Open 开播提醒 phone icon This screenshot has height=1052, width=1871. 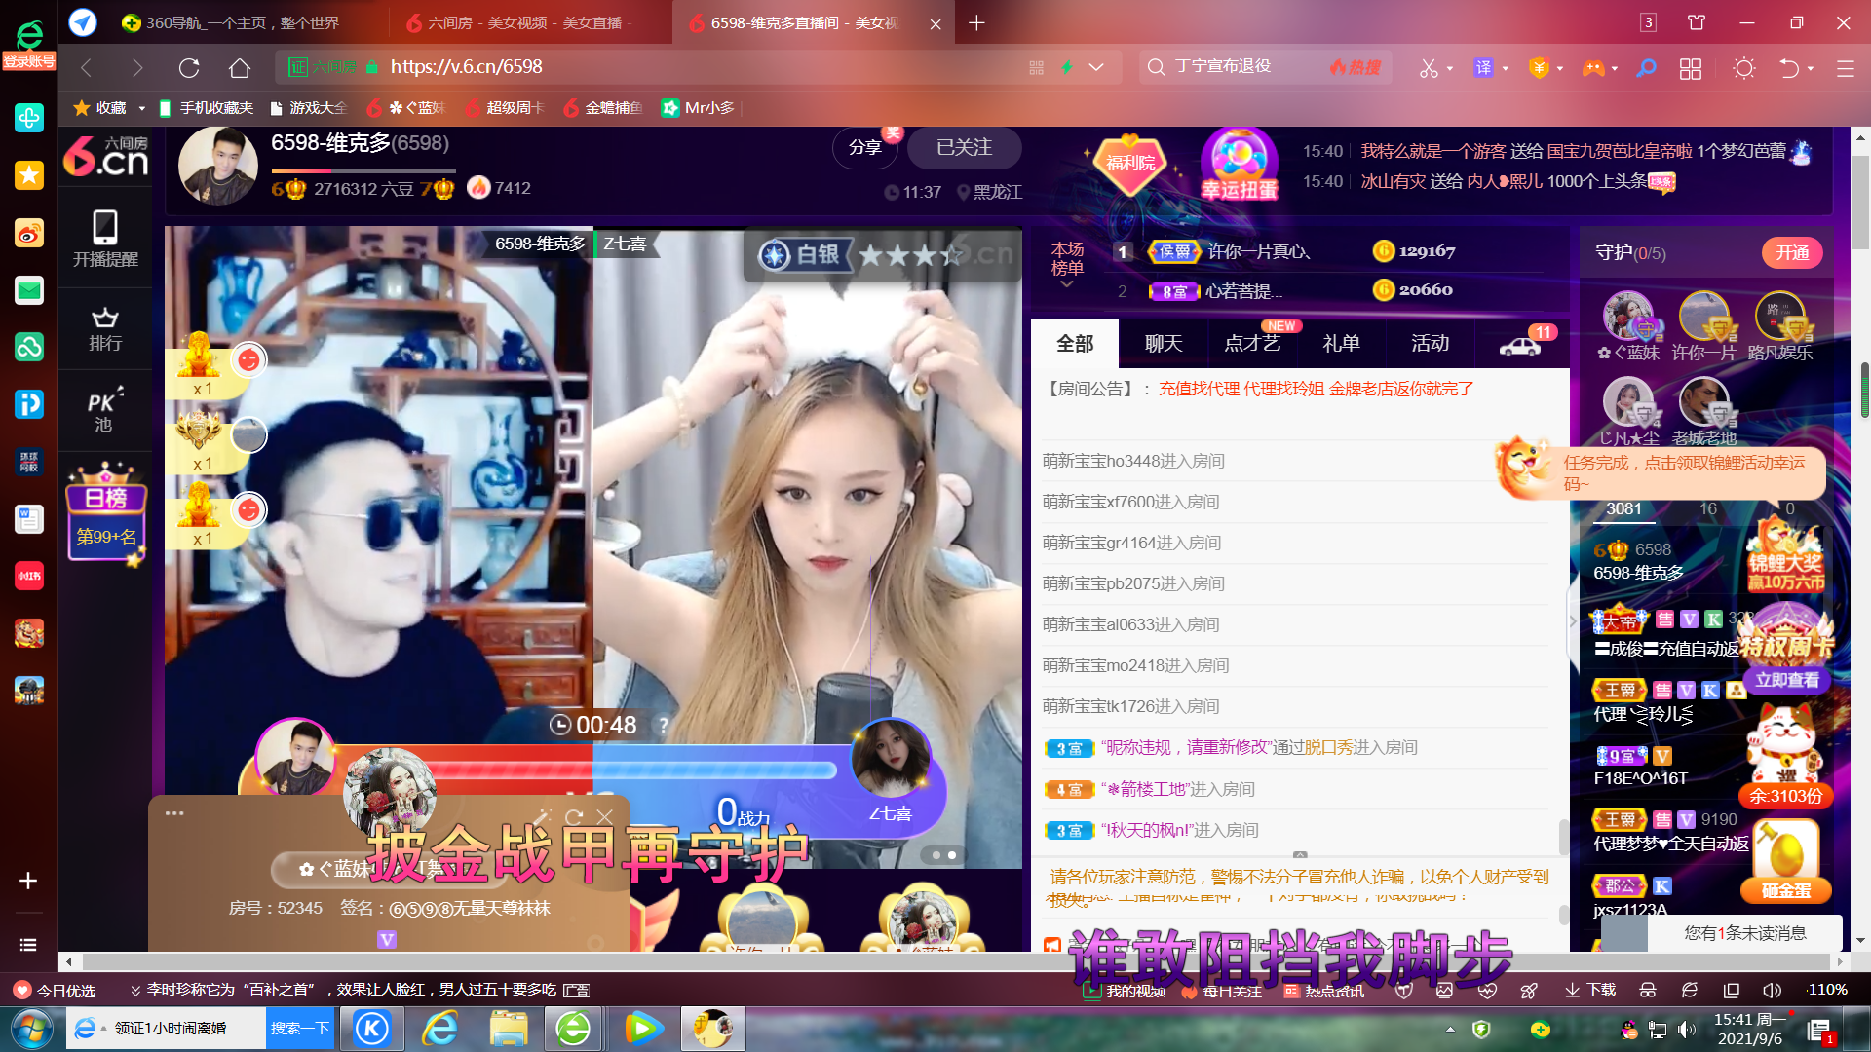pos(105,239)
